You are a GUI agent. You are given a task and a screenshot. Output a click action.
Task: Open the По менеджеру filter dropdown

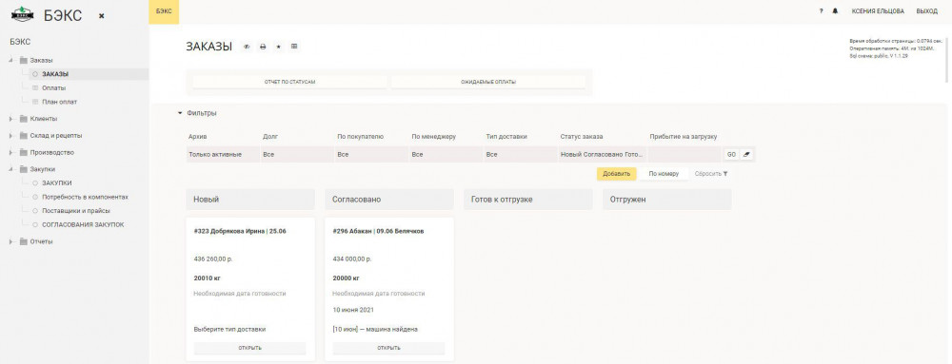(x=446, y=155)
